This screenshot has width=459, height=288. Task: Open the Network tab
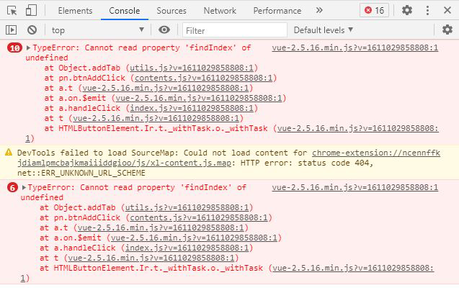(x=220, y=11)
